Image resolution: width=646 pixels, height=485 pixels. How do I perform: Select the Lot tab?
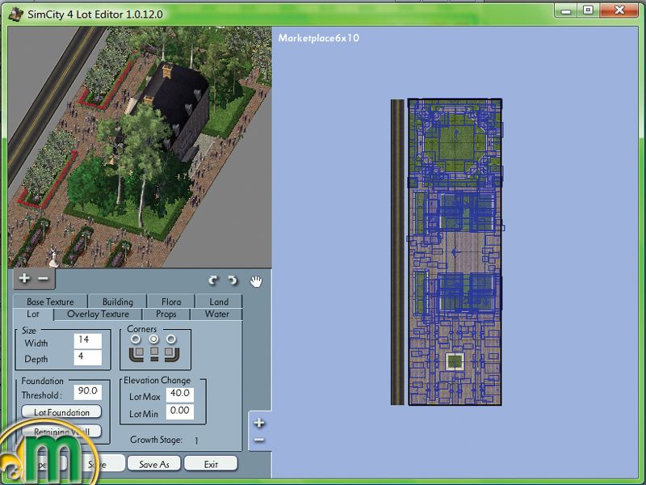[33, 314]
